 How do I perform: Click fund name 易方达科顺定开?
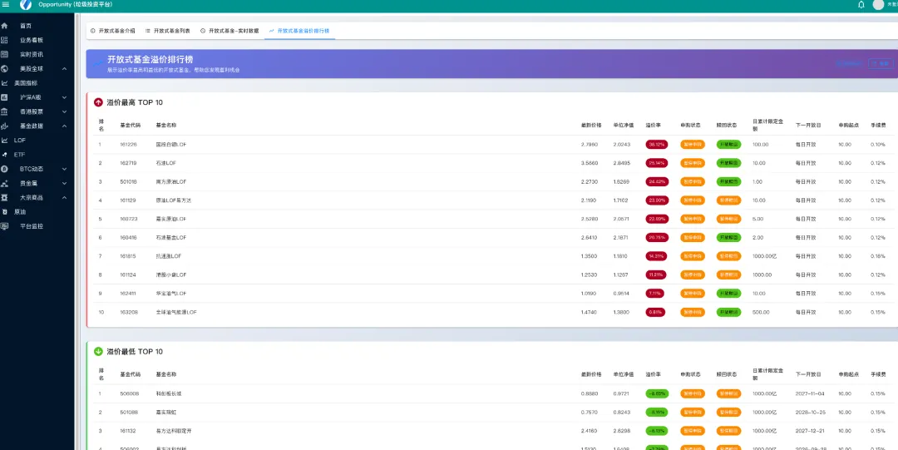point(172,431)
